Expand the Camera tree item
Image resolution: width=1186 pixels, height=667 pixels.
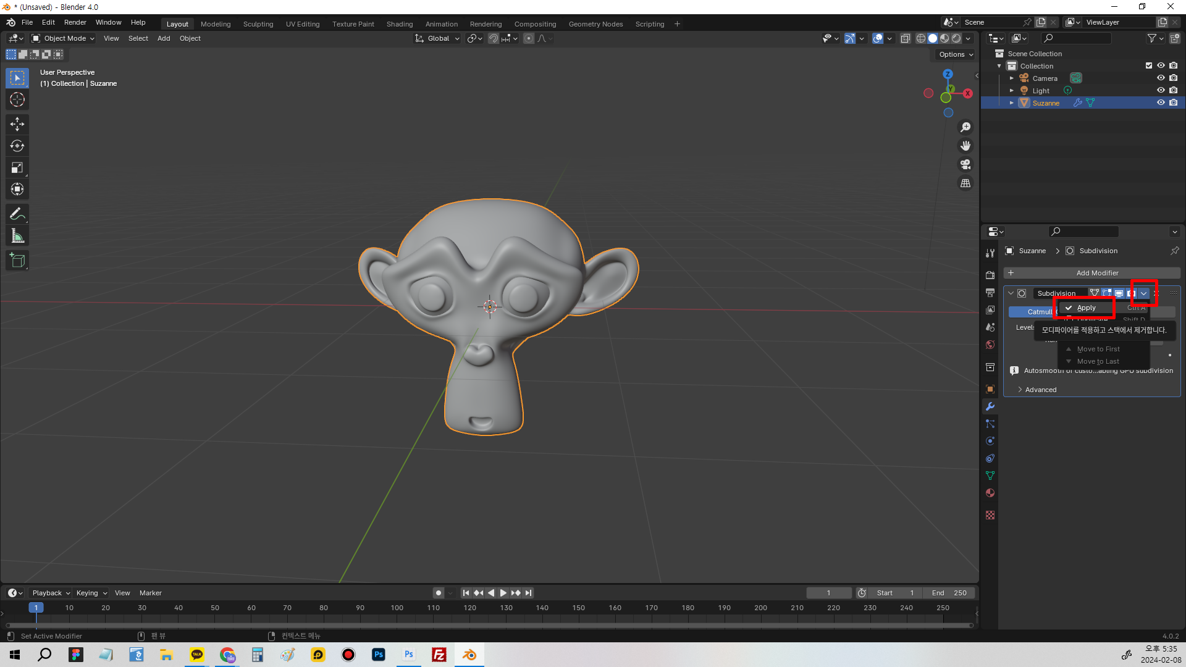tap(1012, 78)
